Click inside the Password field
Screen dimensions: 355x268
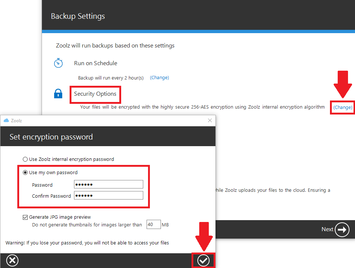(x=108, y=184)
